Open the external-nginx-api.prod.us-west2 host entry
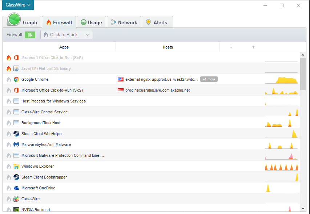Viewport: 310px width, 214px height. [161, 79]
